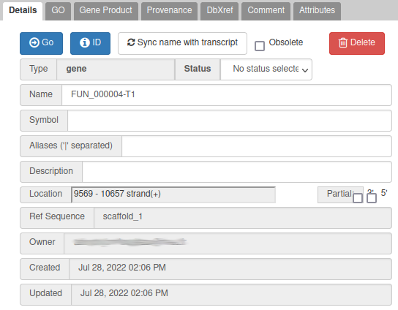Toggle the Obsolete checkbox
The height and width of the screenshot is (310, 398).
pyautogui.click(x=260, y=46)
